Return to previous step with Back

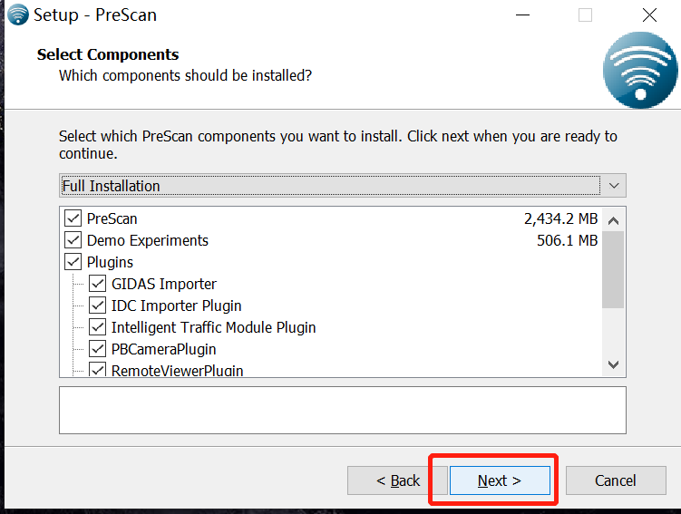pyautogui.click(x=398, y=480)
